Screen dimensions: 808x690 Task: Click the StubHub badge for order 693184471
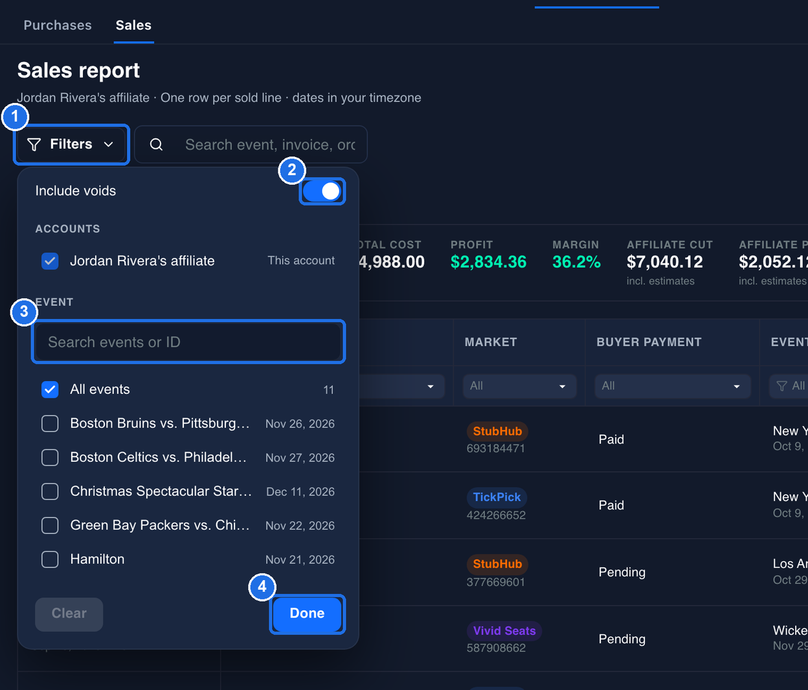pos(497,431)
